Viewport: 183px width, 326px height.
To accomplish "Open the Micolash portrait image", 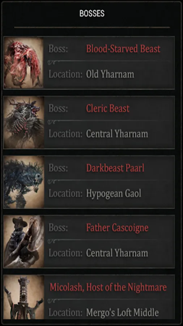I will (24, 297).
